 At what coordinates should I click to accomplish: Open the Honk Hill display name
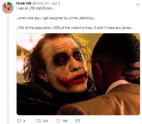click(24, 3)
